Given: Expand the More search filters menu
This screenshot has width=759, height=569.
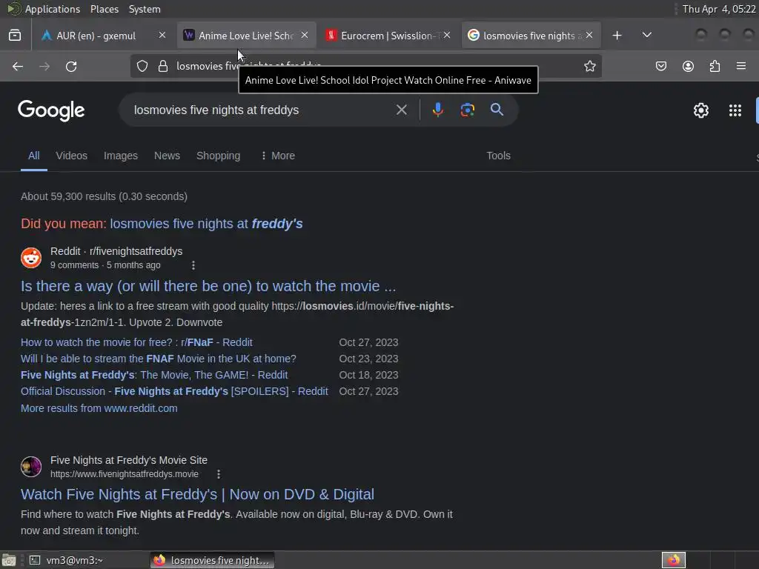Looking at the screenshot, I should pos(278,156).
